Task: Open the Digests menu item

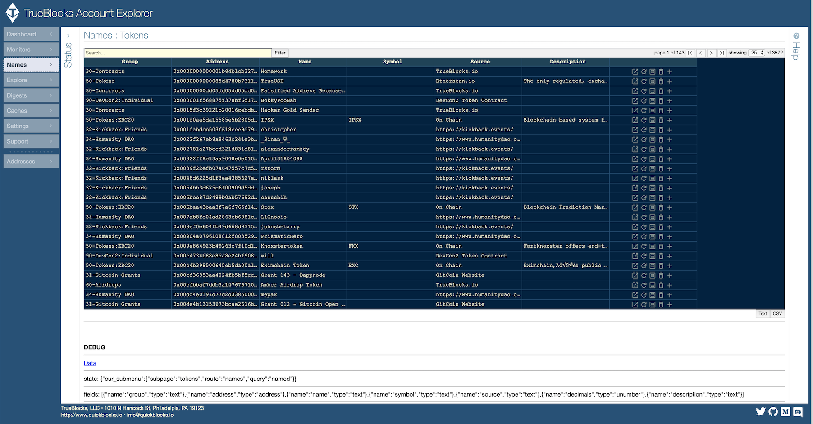Action: (31, 95)
